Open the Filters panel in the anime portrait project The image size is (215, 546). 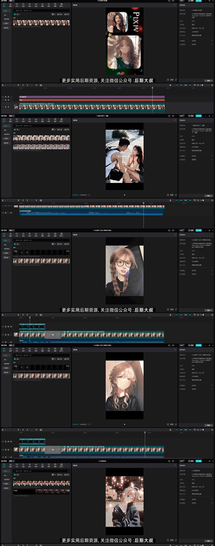click(42, 350)
